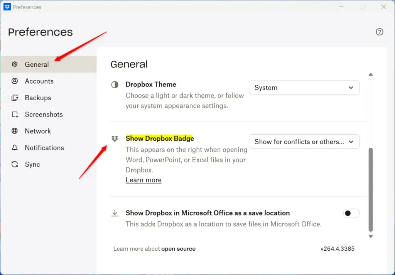Click the 'Choose a light or dark theme' description
This screenshot has height=275, width=395.
coord(185,101)
